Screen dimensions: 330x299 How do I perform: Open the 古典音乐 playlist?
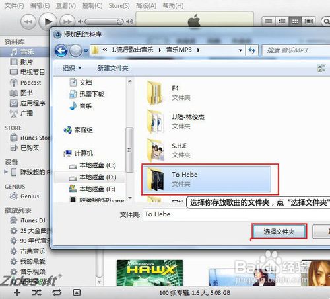[x=28, y=251]
